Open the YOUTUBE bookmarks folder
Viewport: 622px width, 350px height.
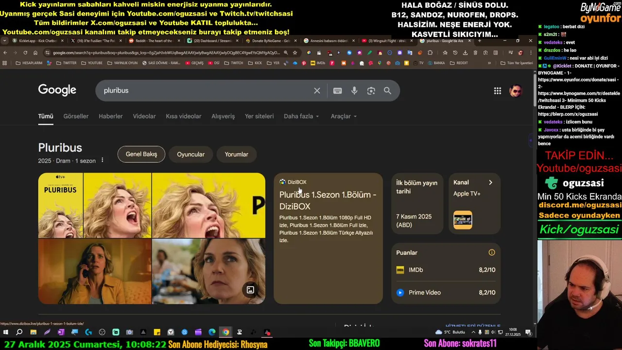(x=91, y=63)
